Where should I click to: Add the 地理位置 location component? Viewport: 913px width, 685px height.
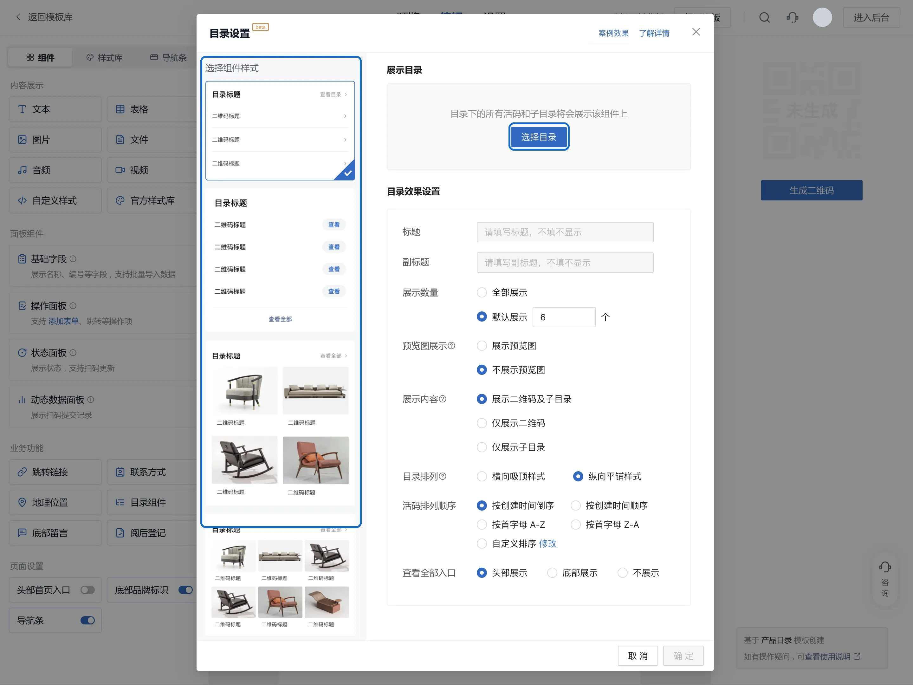[x=55, y=503]
